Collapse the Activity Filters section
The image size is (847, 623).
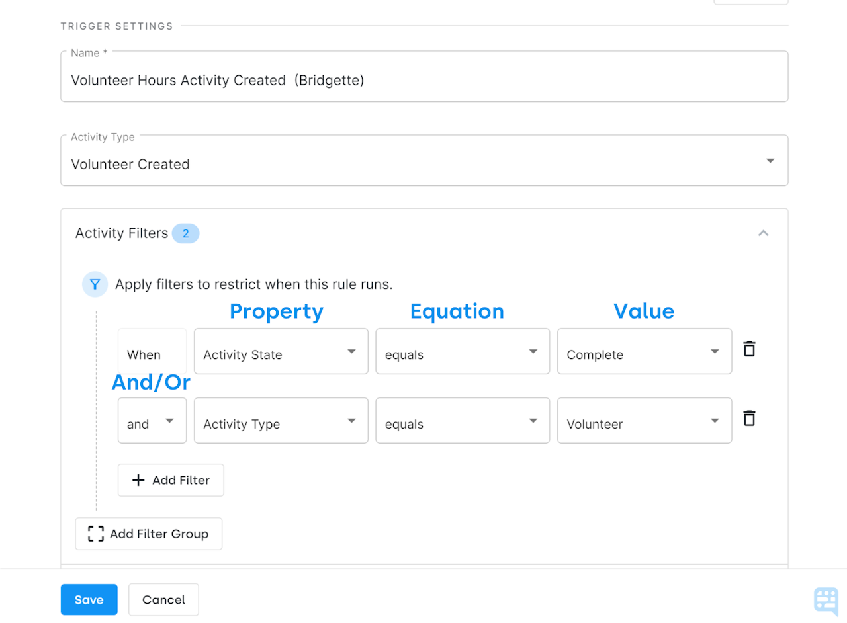[x=763, y=233]
